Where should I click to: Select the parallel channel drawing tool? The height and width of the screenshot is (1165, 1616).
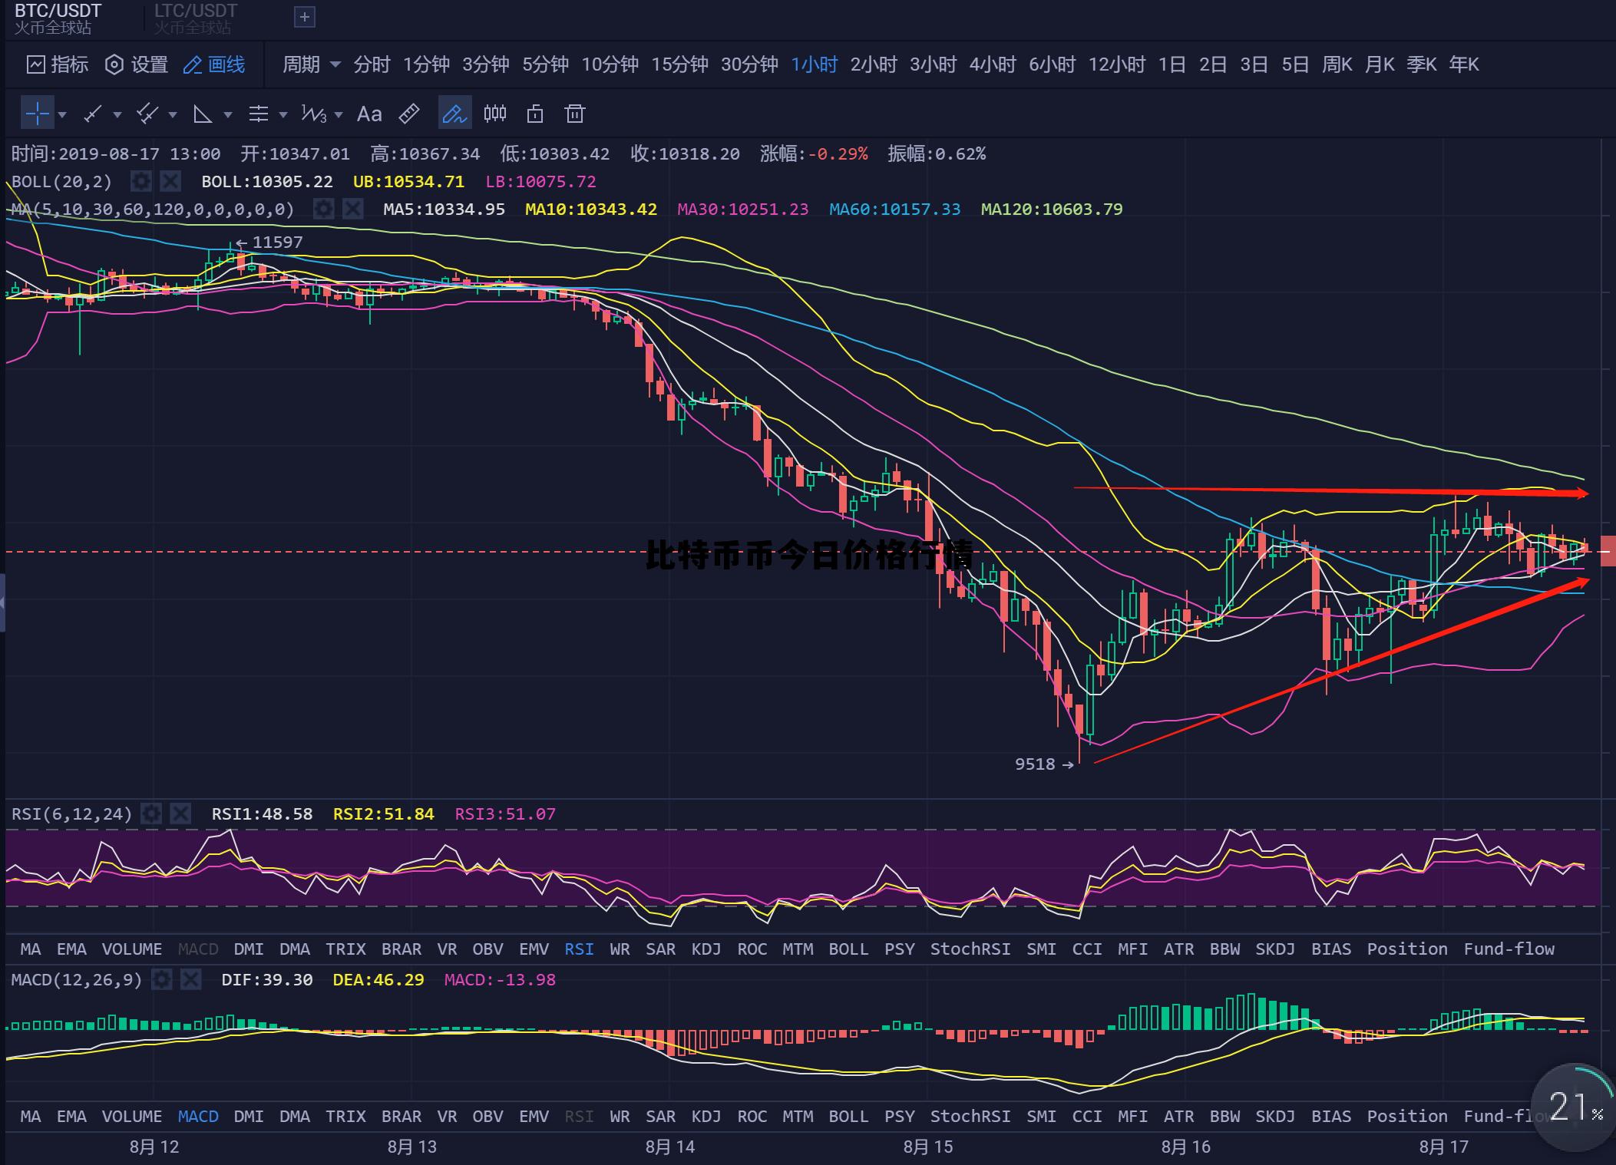tap(147, 114)
